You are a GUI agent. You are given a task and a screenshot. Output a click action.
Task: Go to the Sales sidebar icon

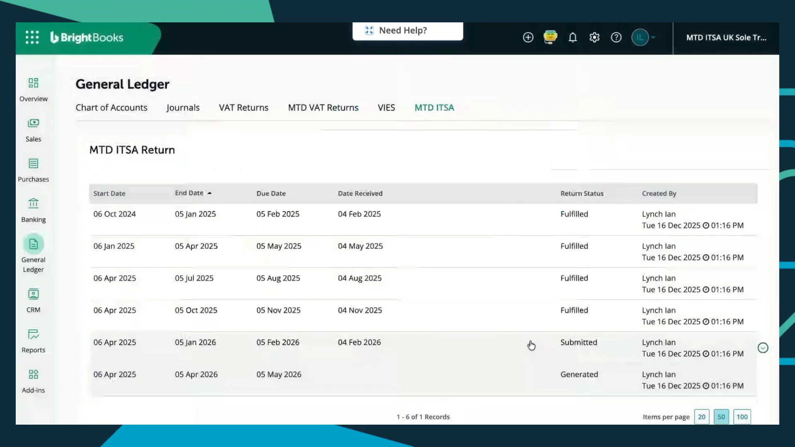tap(34, 123)
